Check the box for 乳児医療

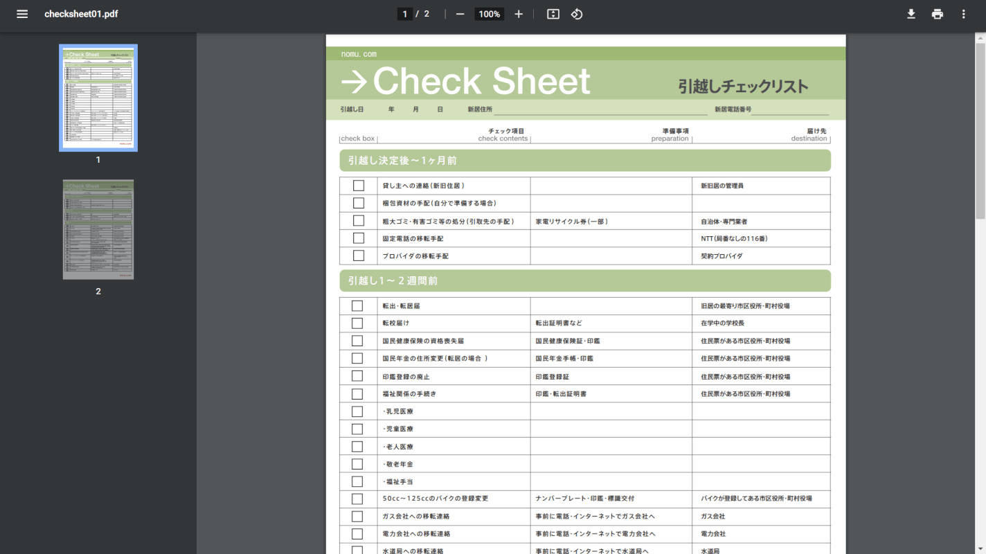coord(357,411)
